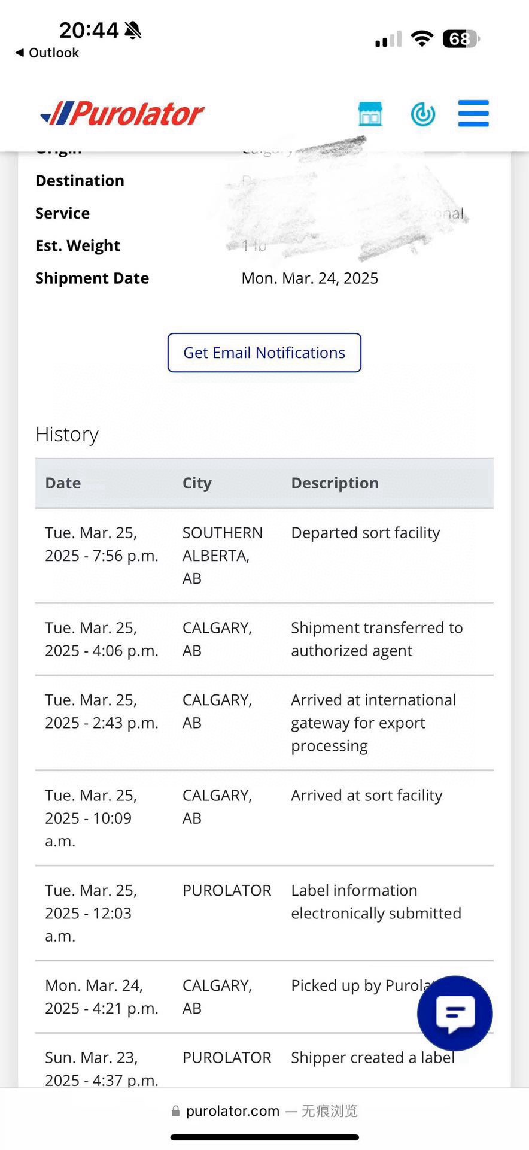Select the Departed sort facility entry

pyautogui.click(x=365, y=533)
